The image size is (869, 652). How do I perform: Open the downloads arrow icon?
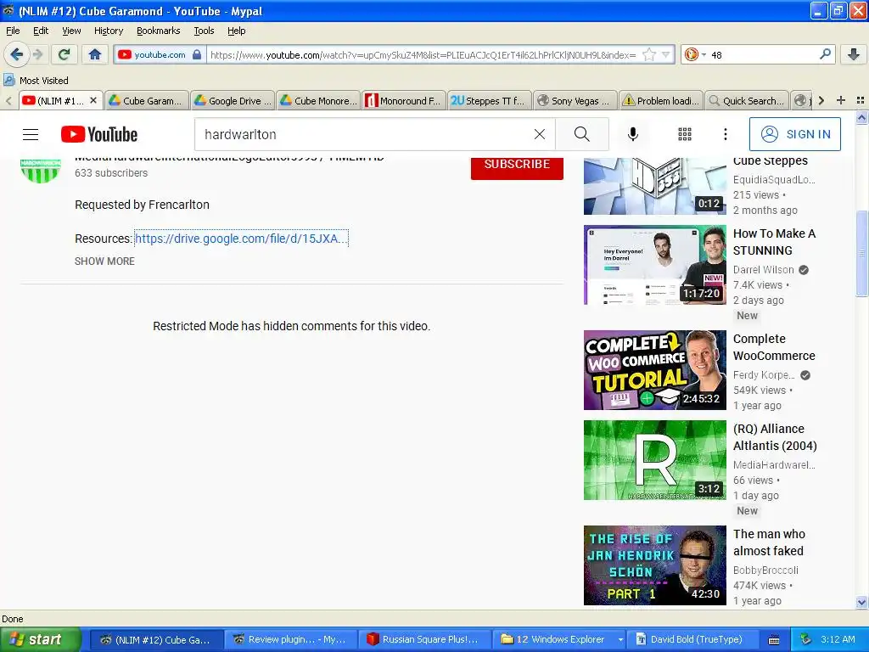pyautogui.click(x=854, y=54)
